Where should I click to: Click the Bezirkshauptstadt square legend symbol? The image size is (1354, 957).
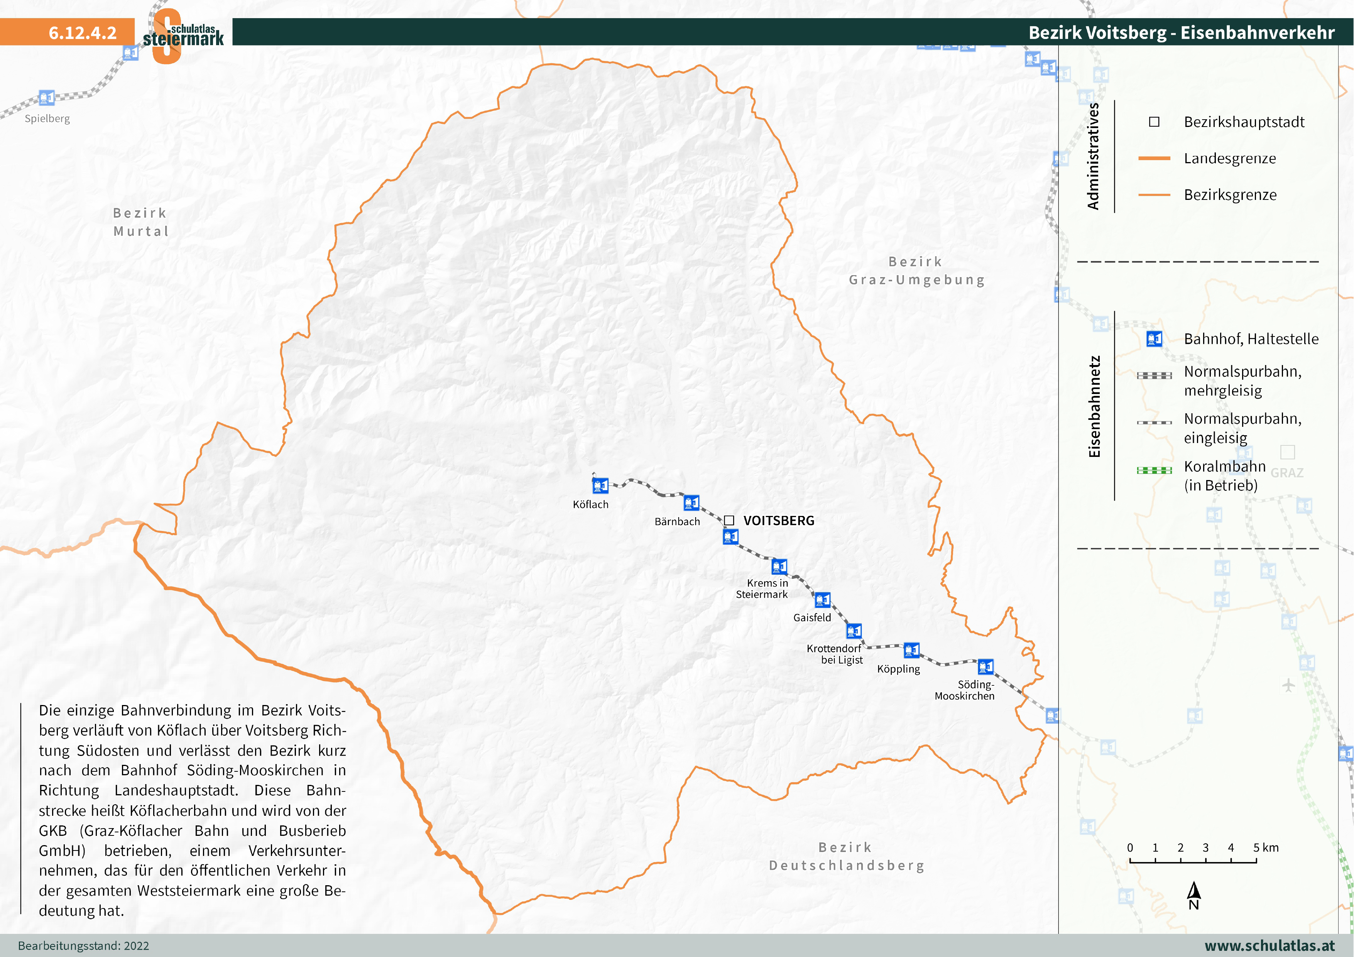pos(1154,122)
